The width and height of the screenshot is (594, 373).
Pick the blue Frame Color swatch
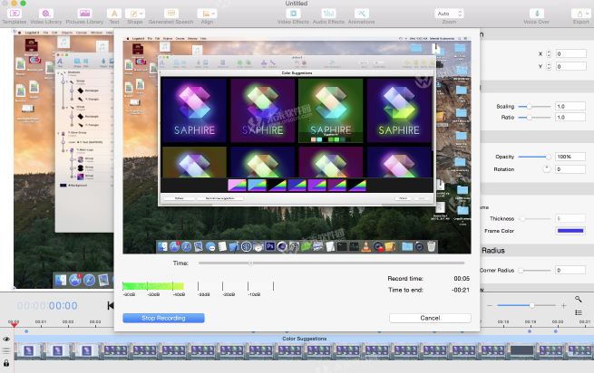570,231
